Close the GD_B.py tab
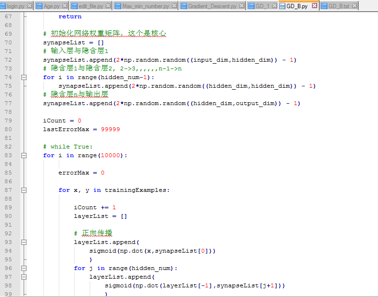Image resolution: width=378 pixels, height=297 pixels. click(x=314, y=6)
